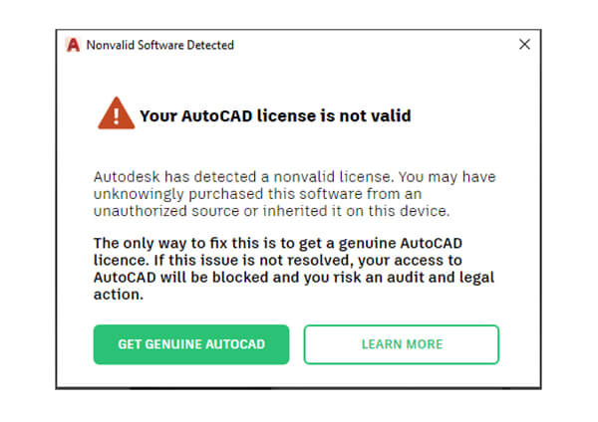
Task: Click the "Nonvalid Software Detected" window title
Action: [x=160, y=45]
